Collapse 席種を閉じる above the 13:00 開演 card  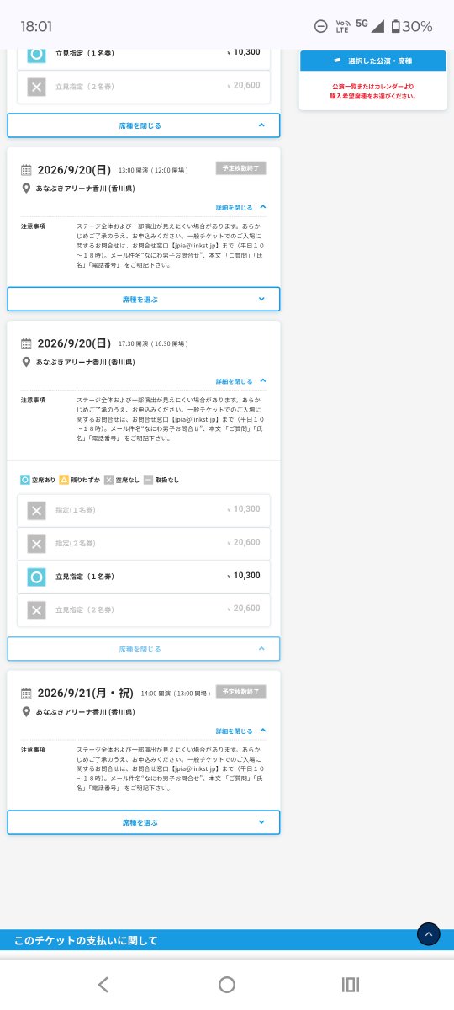click(144, 125)
